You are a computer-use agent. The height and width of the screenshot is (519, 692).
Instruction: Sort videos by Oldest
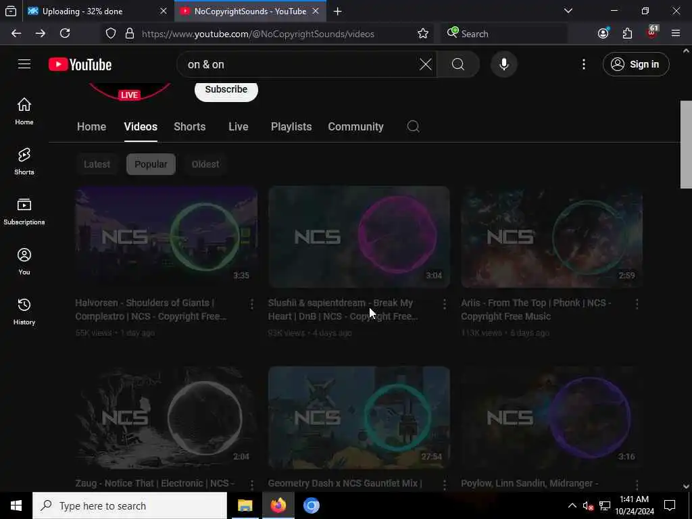[x=205, y=164]
